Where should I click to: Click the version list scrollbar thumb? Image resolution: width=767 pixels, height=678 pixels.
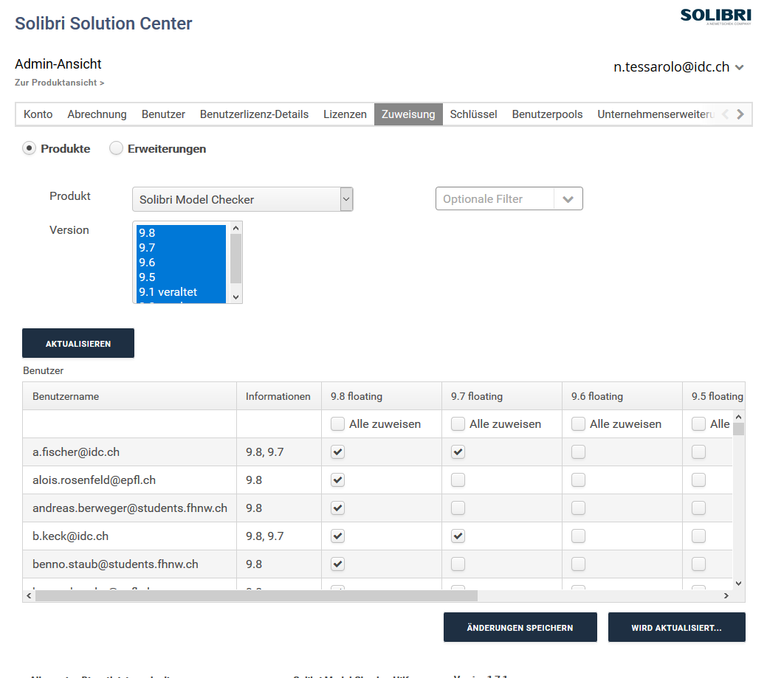tap(235, 259)
